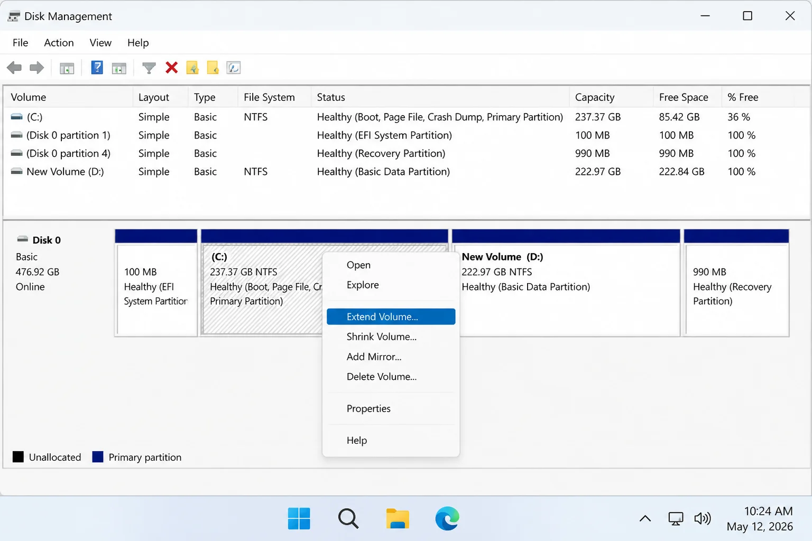Sort by the Layout column header
The height and width of the screenshot is (541, 812).
tap(160, 97)
